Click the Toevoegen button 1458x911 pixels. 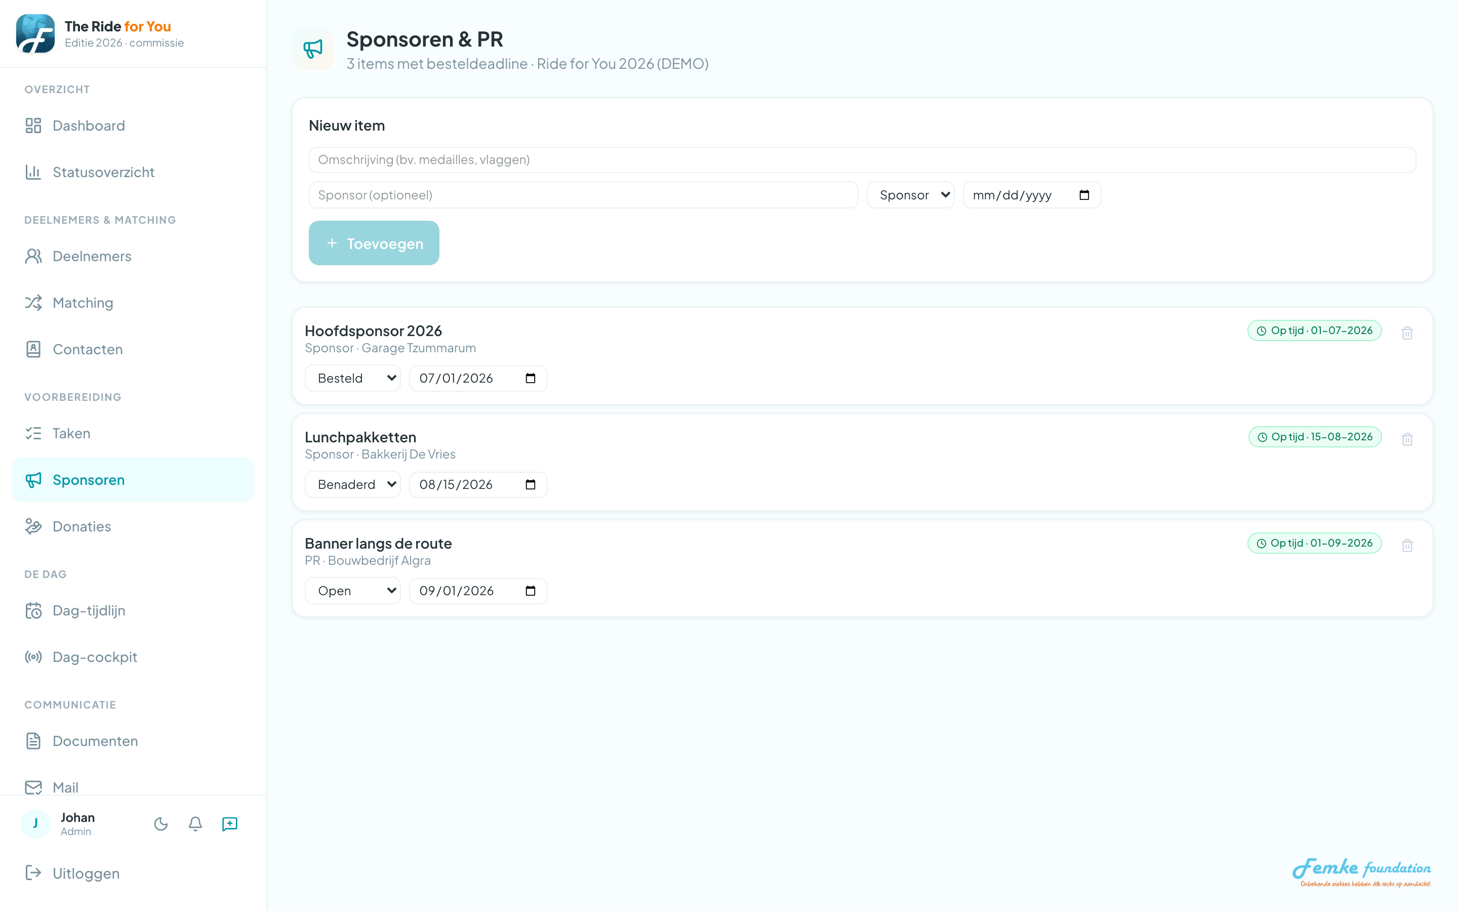(374, 243)
